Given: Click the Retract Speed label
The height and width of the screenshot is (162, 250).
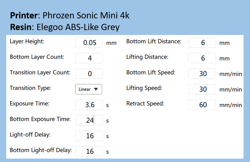Looking at the screenshot, I should 145,104.
